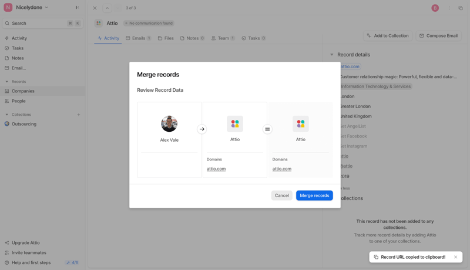
Task: Close the record view with the X icon
Action: pyautogui.click(x=95, y=8)
